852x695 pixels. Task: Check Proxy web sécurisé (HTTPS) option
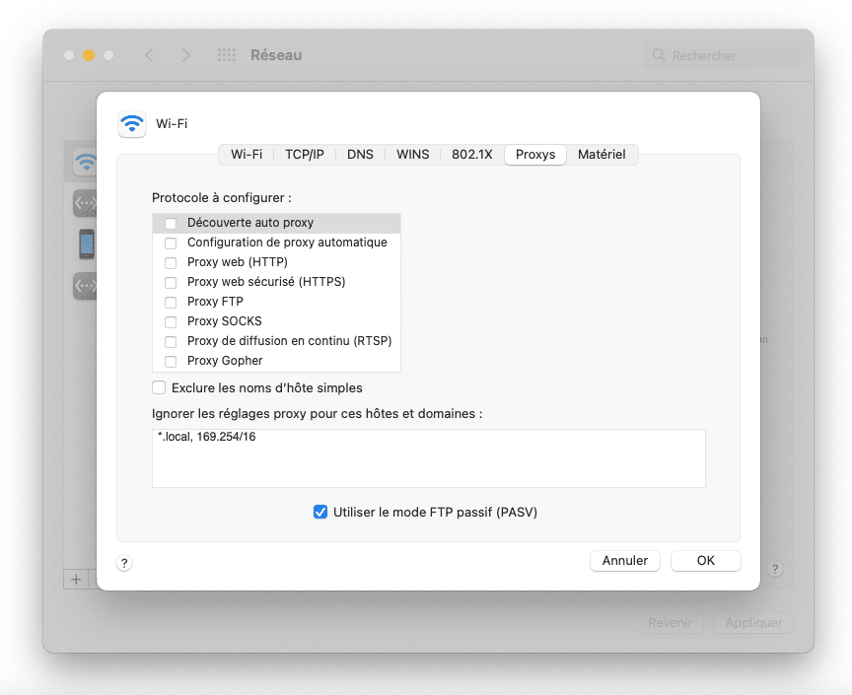click(171, 282)
